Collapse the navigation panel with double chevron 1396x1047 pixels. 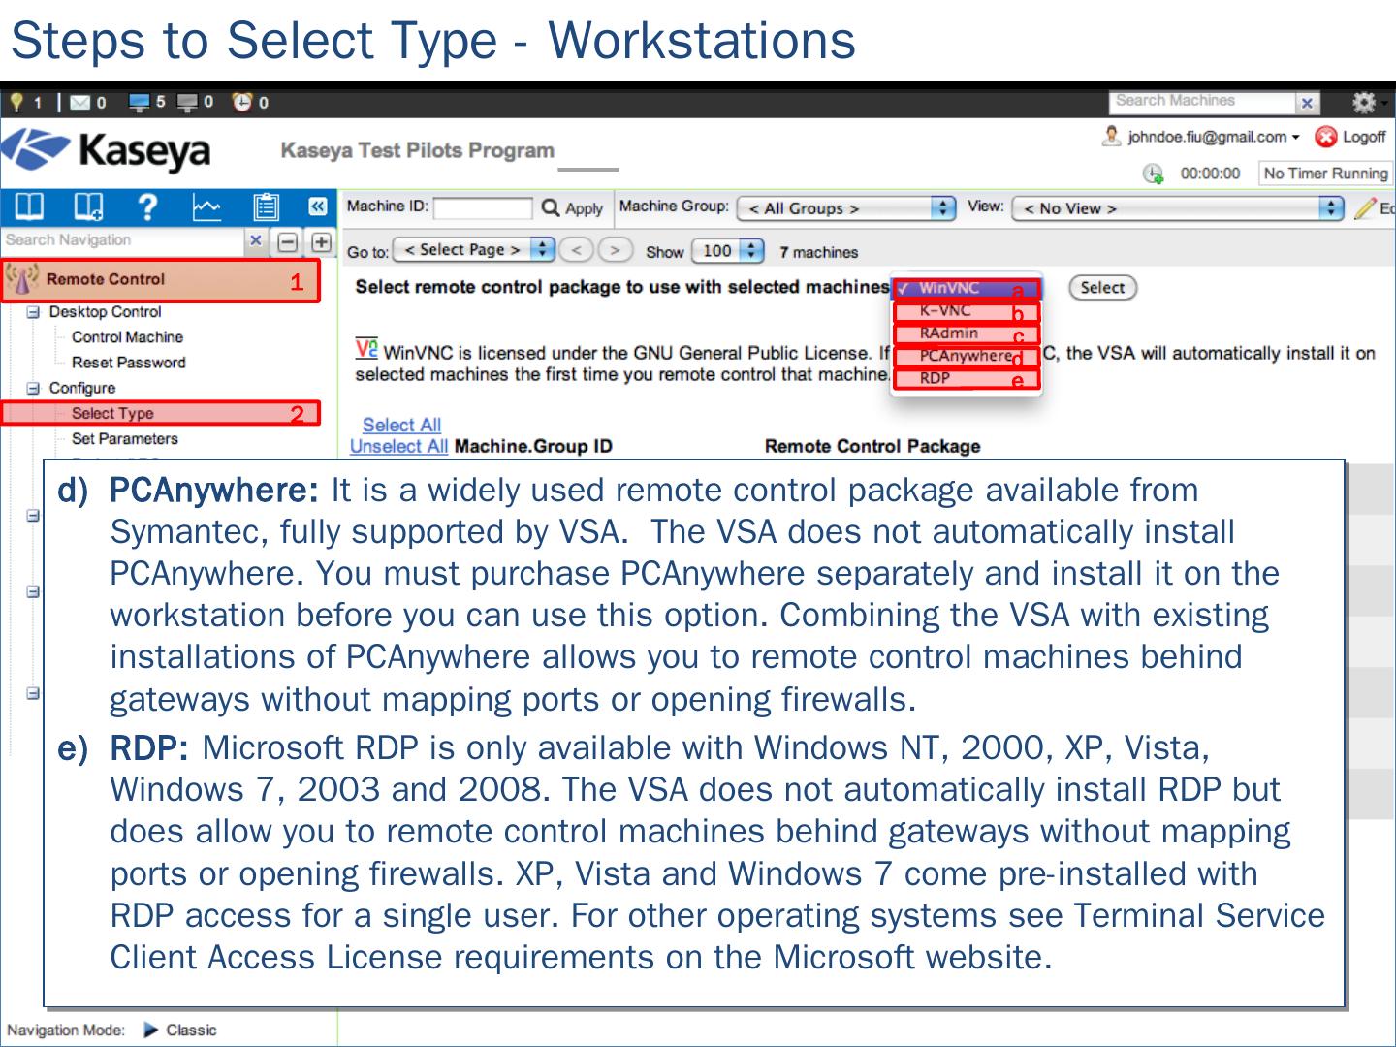(x=317, y=206)
